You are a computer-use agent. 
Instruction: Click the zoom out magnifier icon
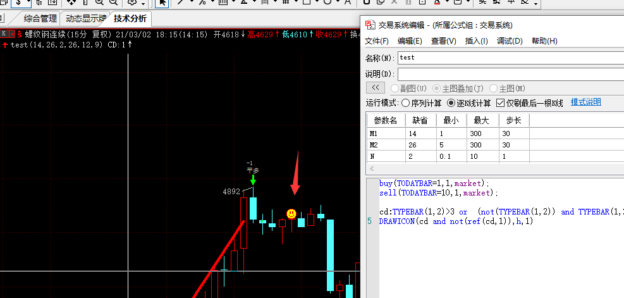coord(113,2)
